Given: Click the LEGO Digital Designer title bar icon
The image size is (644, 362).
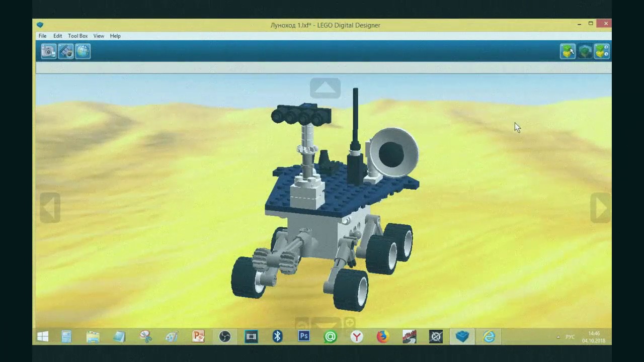Looking at the screenshot, I should click(x=40, y=25).
